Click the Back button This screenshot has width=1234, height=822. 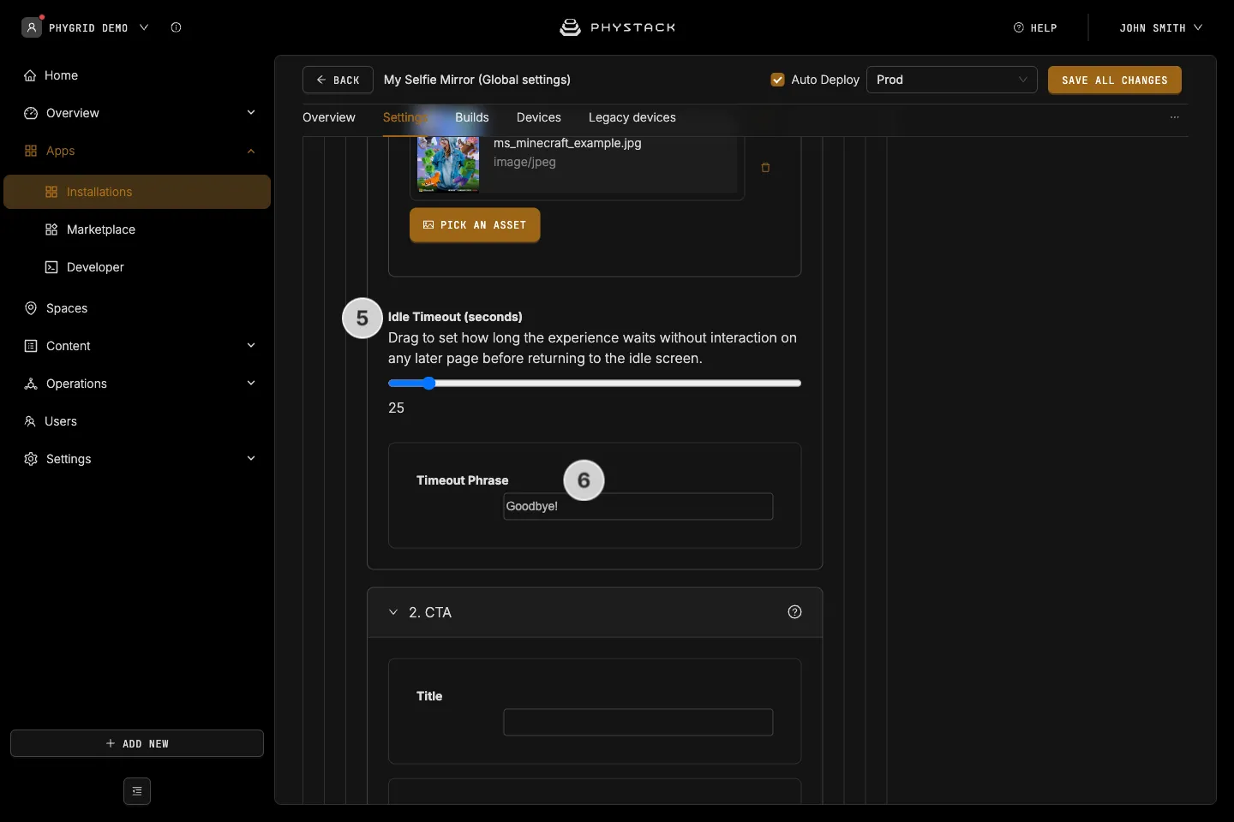338,80
